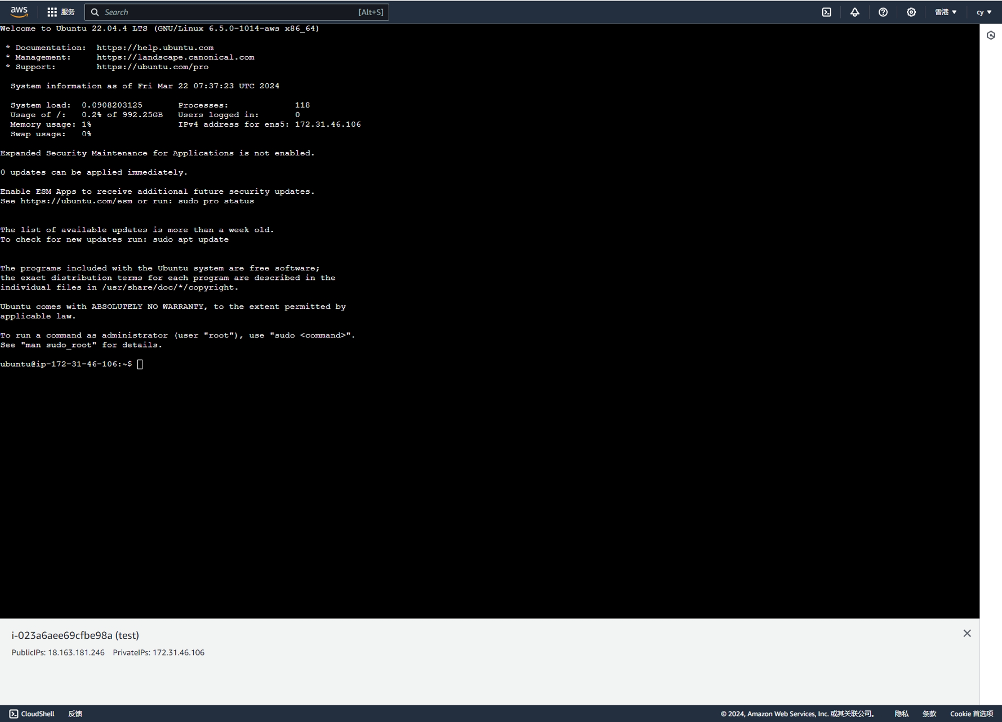This screenshot has height=722, width=1002.
Task: Open the 条款 terms link
Action: click(929, 713)
